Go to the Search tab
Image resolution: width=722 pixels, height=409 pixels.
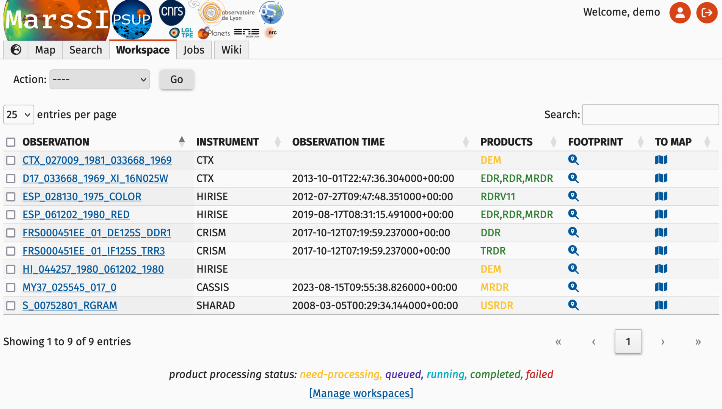[85, 50]
